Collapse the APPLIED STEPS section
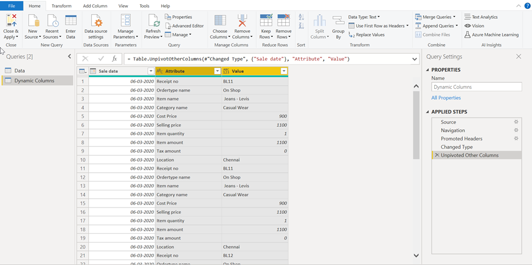This screenshot has height=265, width=532. pos(428,112)
